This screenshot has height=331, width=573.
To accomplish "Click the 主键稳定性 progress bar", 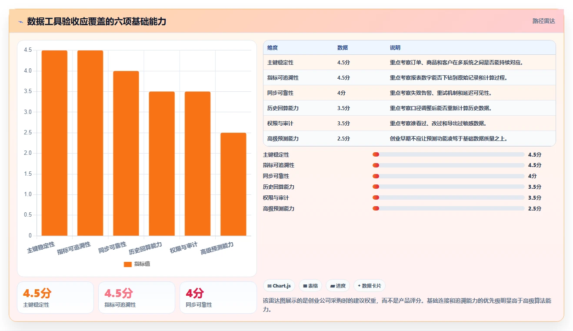I will (448, 154).
